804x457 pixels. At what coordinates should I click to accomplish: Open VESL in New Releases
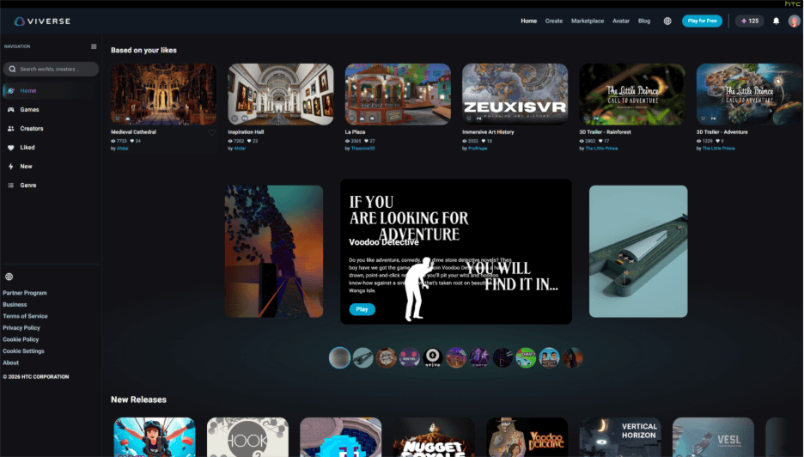[713, 437]
